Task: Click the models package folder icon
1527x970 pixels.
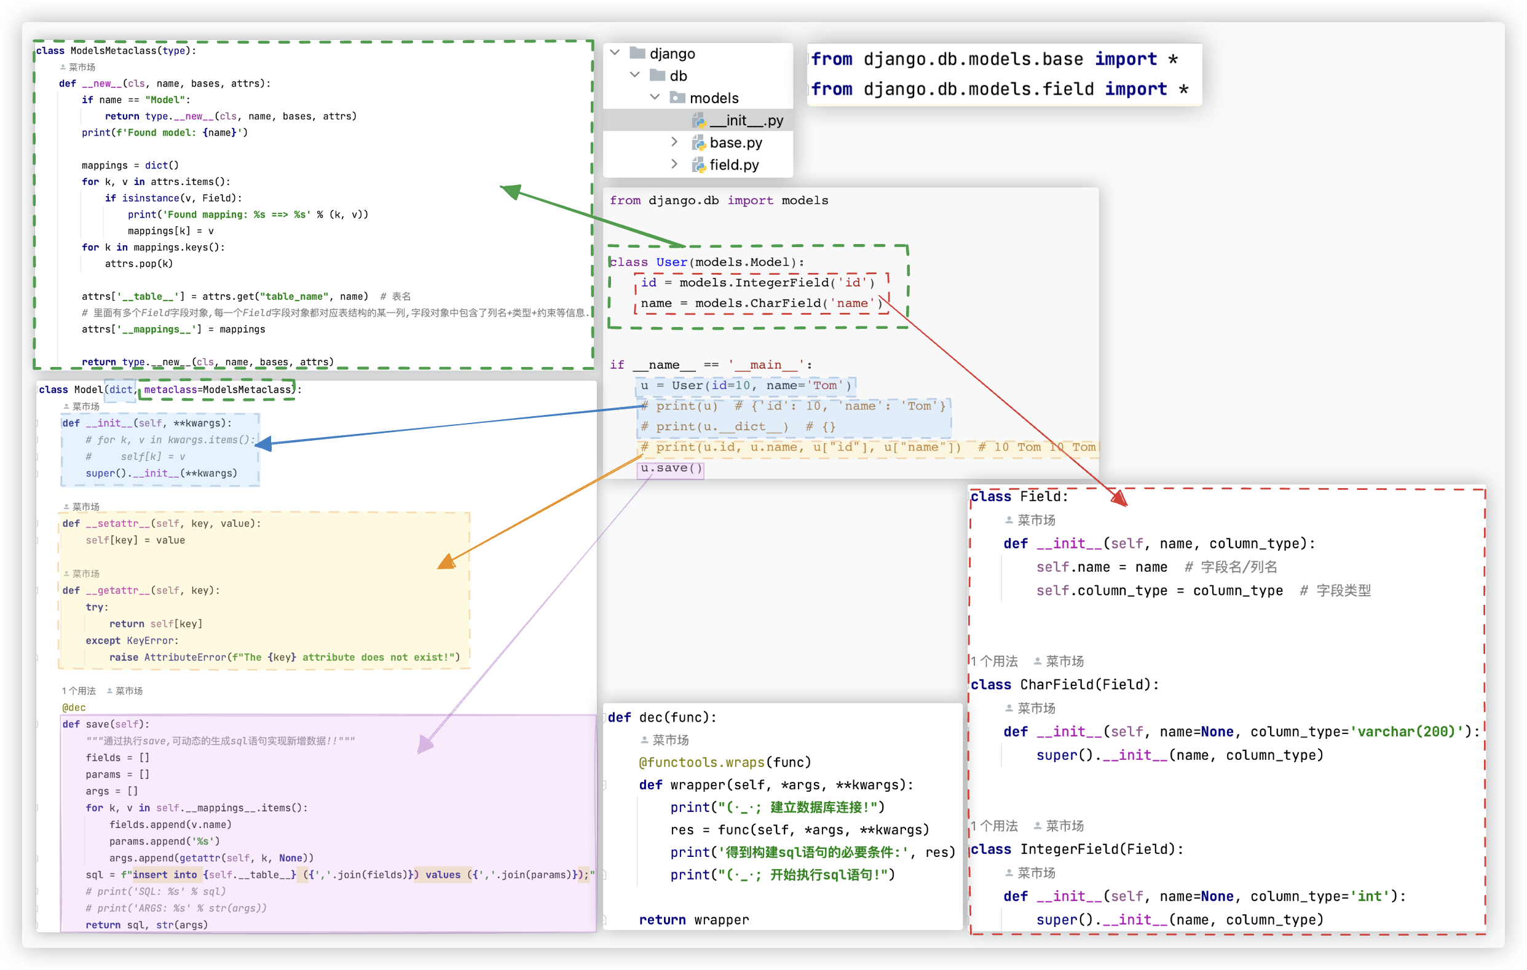Action: pyautogui.click(x=677, y=98)
